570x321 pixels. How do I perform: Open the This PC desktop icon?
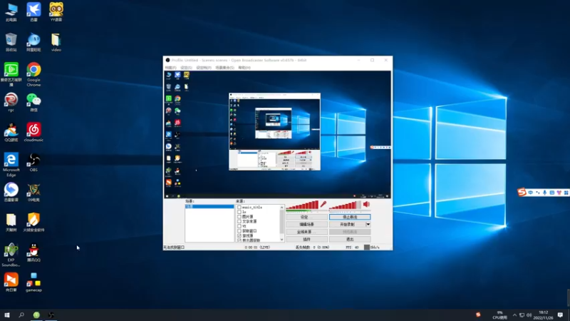[x=11, y=12]
